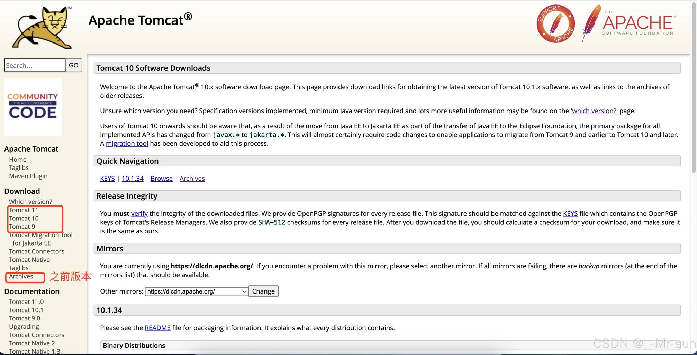Jump to 10.1.34 in Quick Navigation
The width and height of the screenshot is (697, 355).
tap(133, 178)
